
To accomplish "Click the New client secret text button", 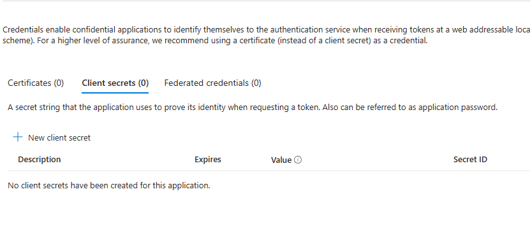I will click(x=59, y=137).
